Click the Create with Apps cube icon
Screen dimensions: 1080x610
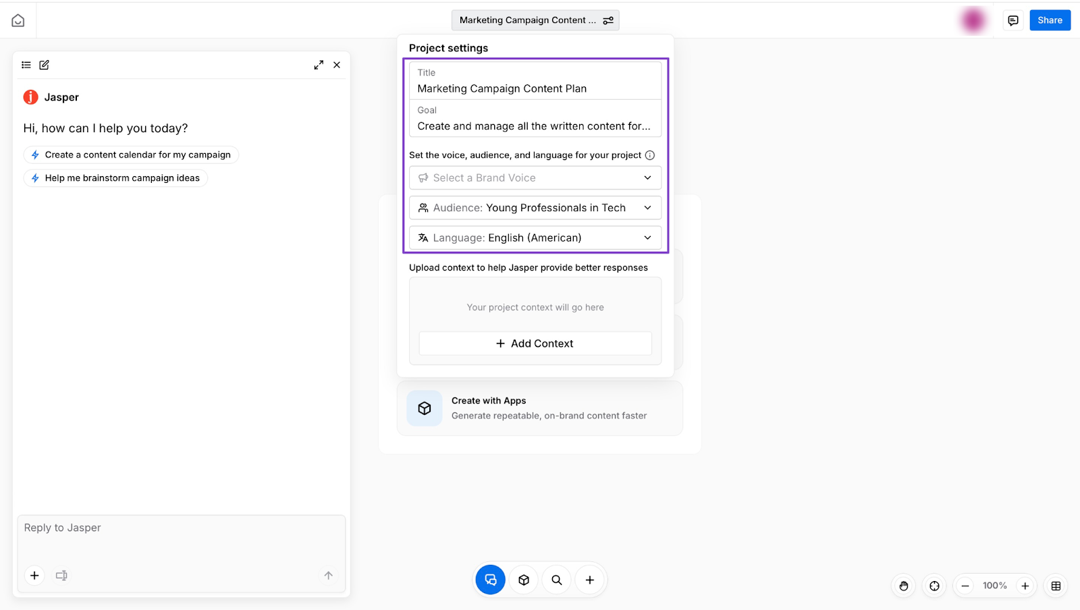(425, 408)
